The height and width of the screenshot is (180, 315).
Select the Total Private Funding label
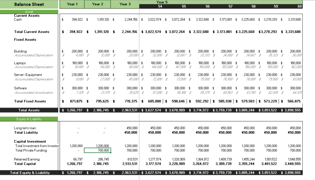(31, 150)
